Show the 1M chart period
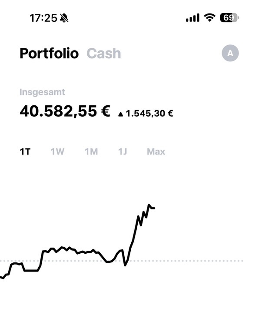Image resolution: width=262 pixels, height=309 pixels. tap(91, 151)
